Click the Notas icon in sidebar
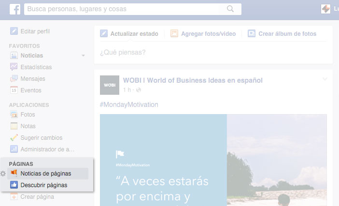The image size is (339, 206). click(x=14, y=126)
